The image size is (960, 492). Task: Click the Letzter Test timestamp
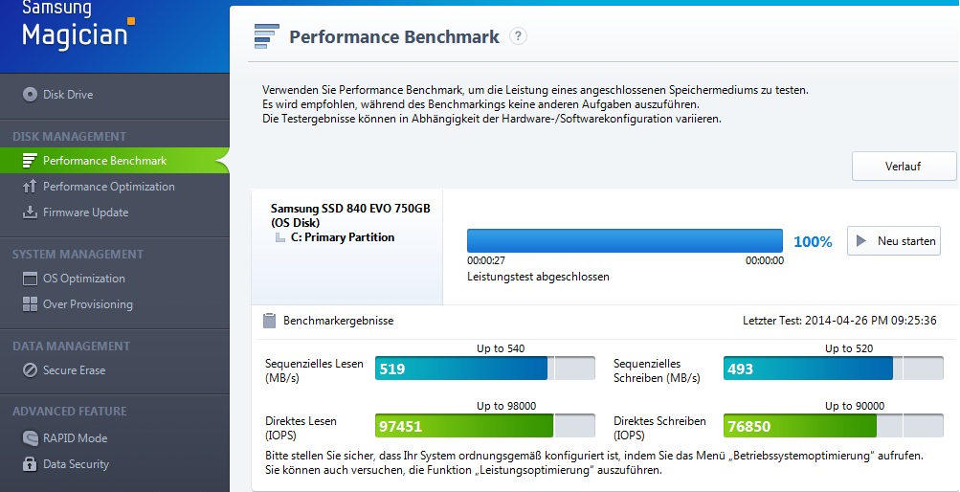[839, 320]
